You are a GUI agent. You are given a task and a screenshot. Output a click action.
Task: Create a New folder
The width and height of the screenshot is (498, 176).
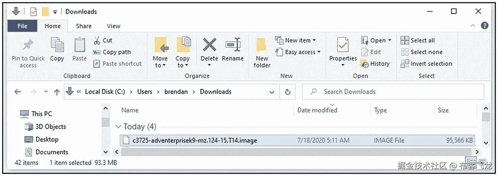click(x=262, y=46)
